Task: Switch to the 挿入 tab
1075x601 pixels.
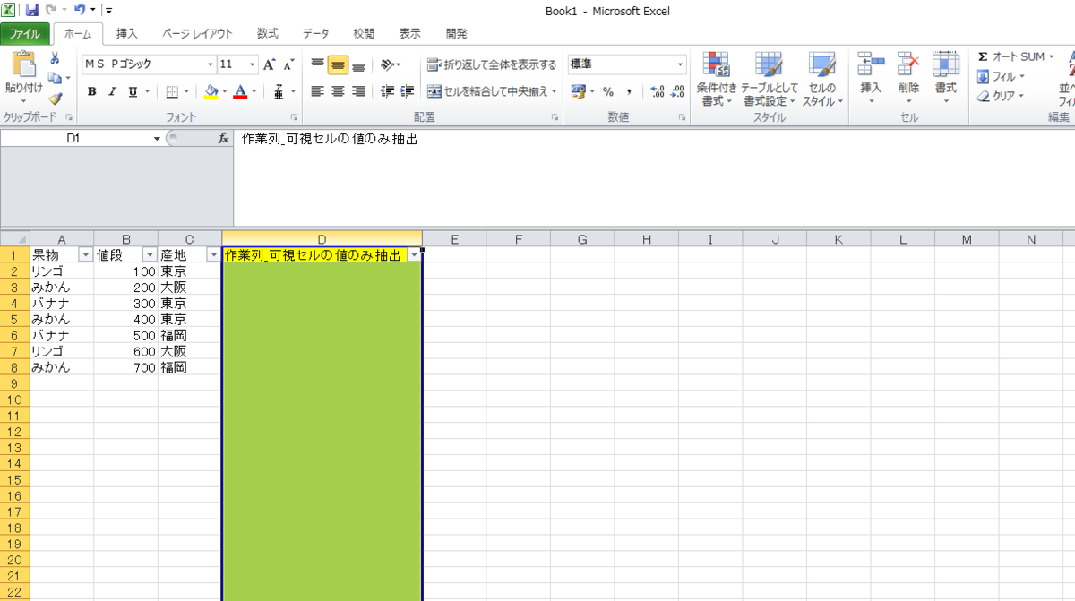Action: [127, 34]
